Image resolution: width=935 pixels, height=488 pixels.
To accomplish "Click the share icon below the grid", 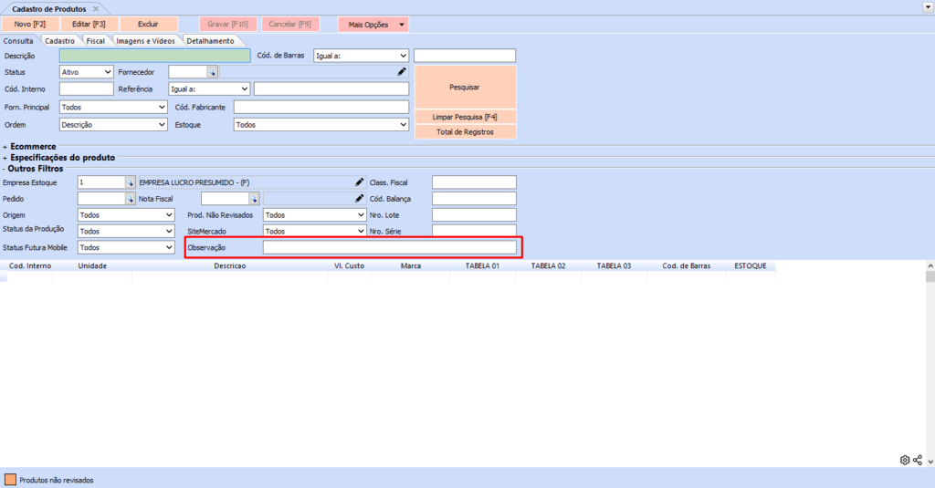I will [x=918, y=460].
